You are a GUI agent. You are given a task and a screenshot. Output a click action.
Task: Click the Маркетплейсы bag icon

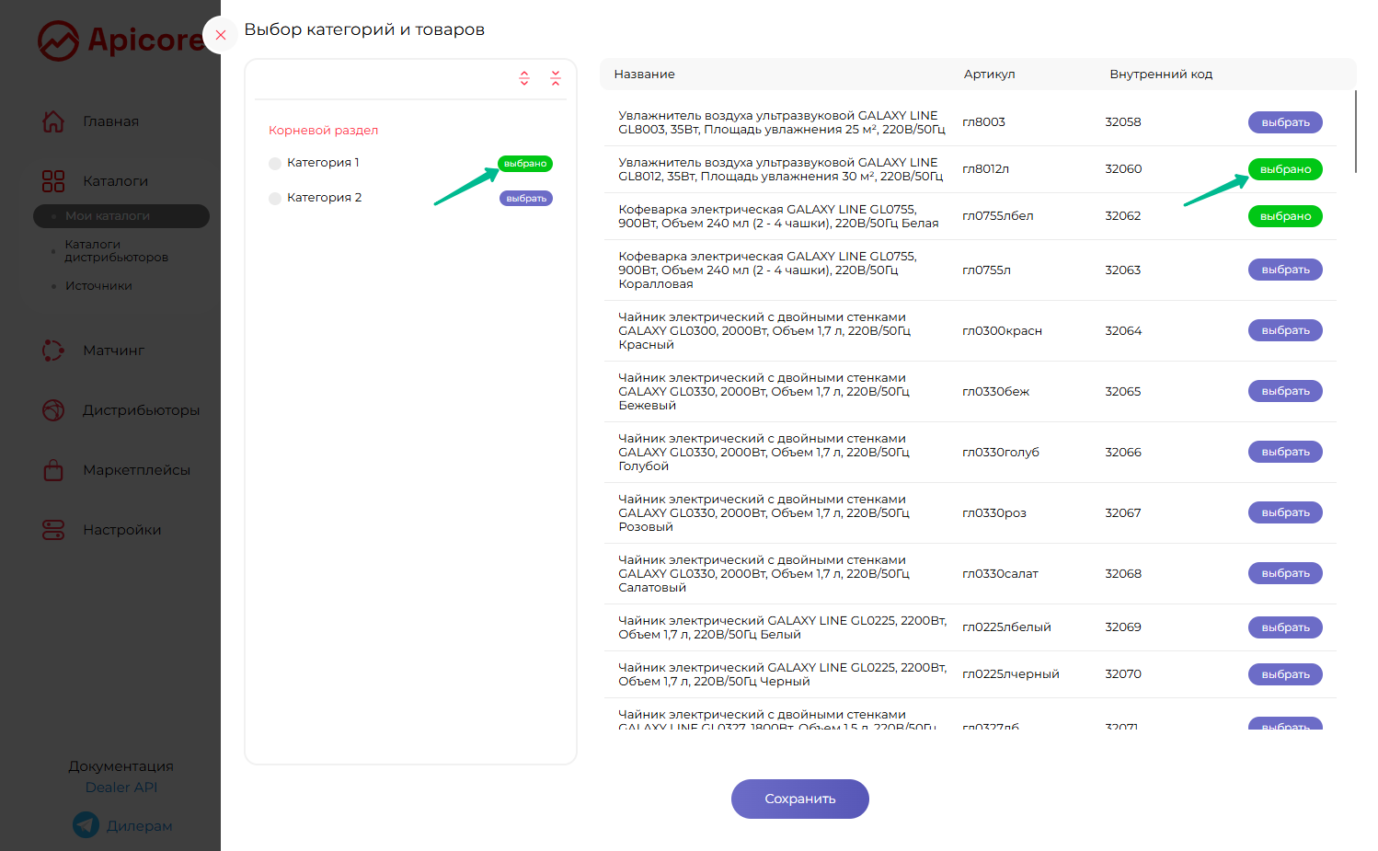tap(53, 470)
